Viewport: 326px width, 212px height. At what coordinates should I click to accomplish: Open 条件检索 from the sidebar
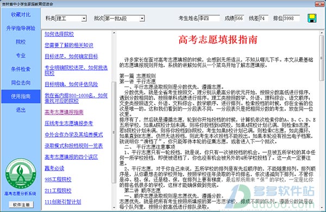pos(21,69)
